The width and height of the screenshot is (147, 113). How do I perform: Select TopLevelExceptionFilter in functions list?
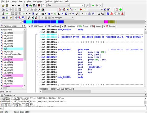tap(12, 54)
